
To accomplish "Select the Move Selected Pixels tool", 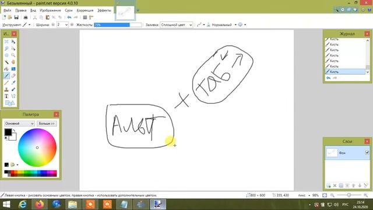I will click(13, 41).
